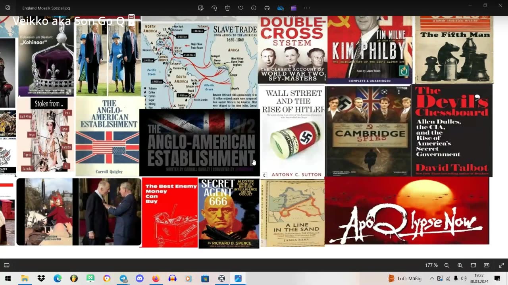Click the Photos app icon in the title bar
Image resolution: width=508 pixels, height=285 pixels.
coord(8,8)
